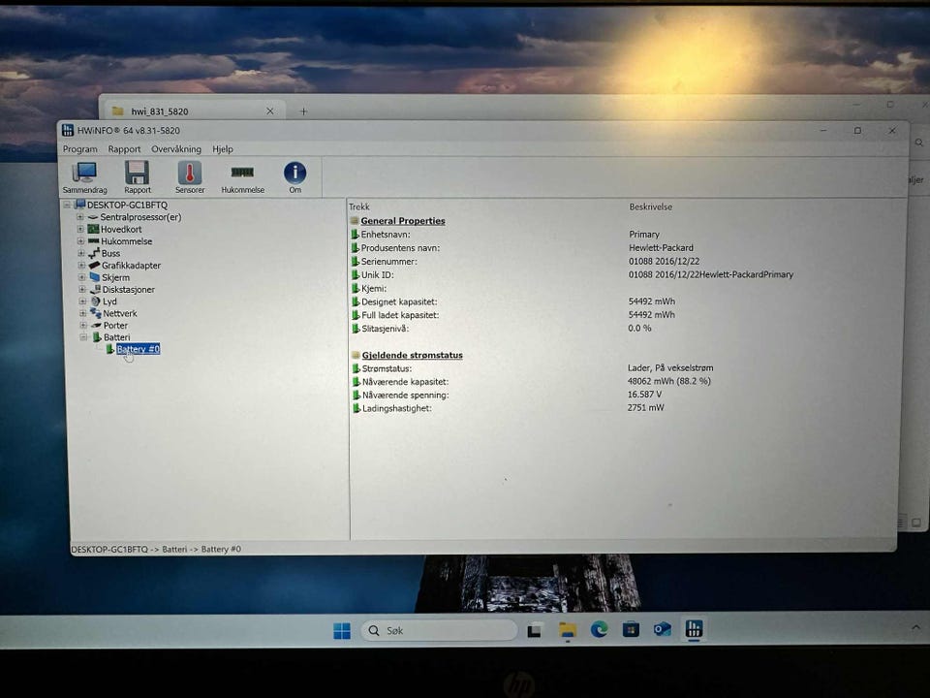Screen dimensions: 930x698
Task: Select Hovedkort in the tree
Action: click(x=121, y=229)
